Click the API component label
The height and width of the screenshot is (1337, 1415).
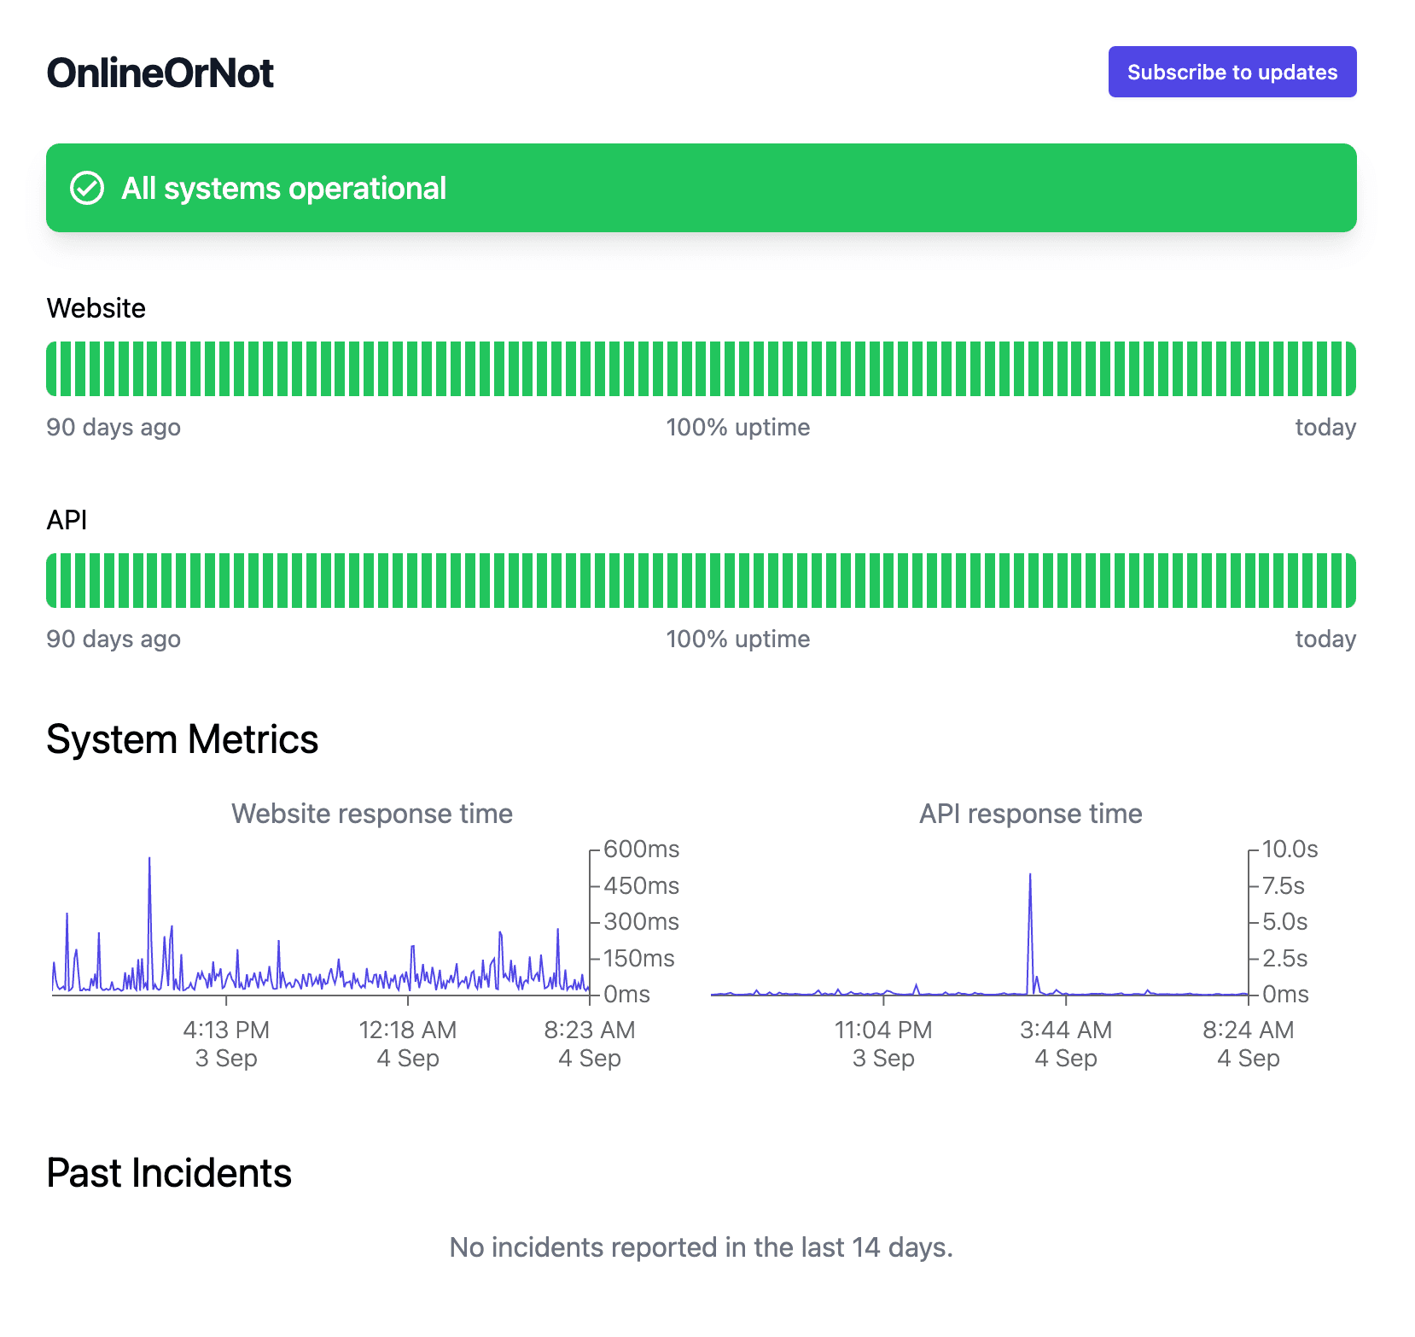(x=67, y=520)
